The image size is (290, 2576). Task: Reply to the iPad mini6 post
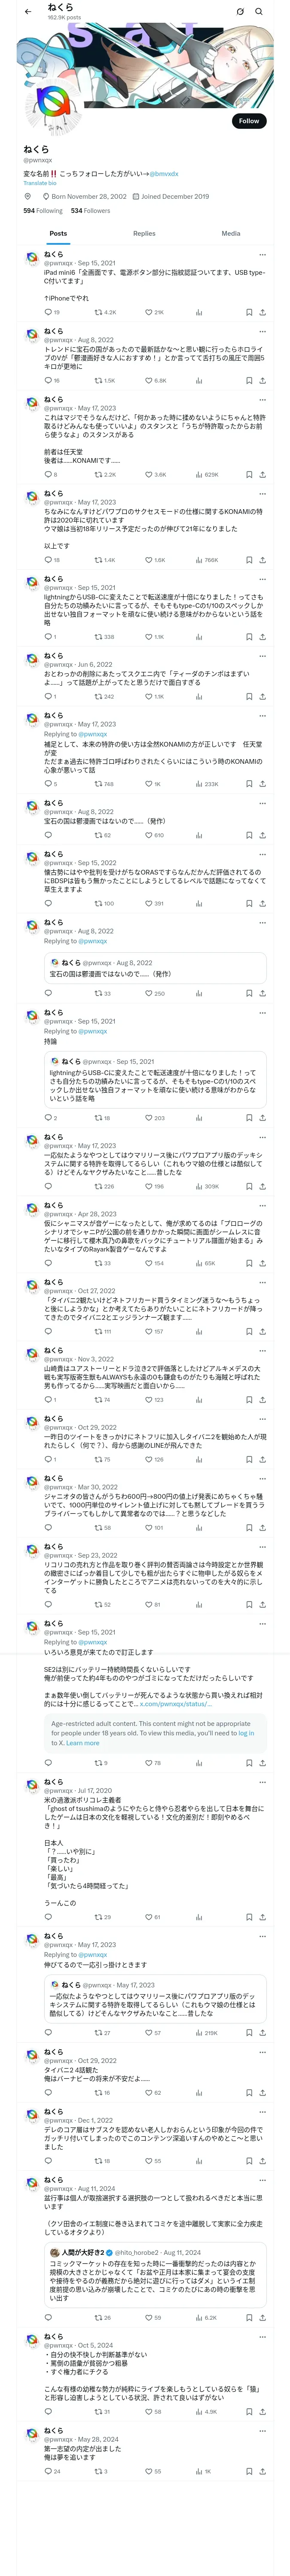tap(48, 312)
